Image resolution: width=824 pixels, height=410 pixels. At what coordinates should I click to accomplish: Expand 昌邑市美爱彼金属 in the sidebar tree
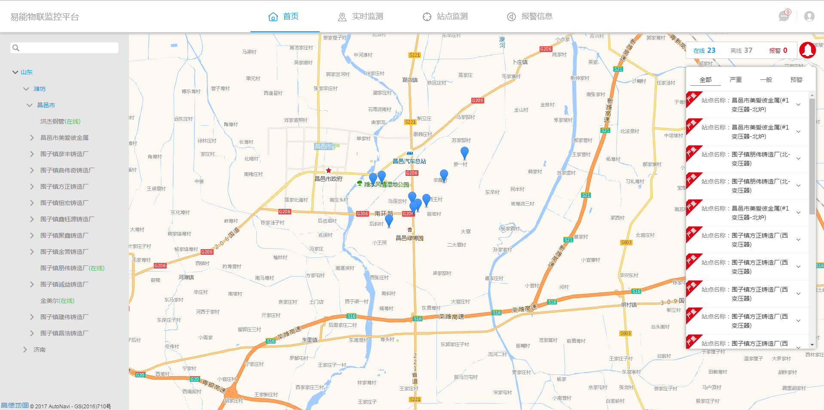(x=32, y=137)
